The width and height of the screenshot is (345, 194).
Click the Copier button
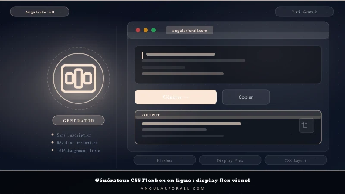coord(246,97)
